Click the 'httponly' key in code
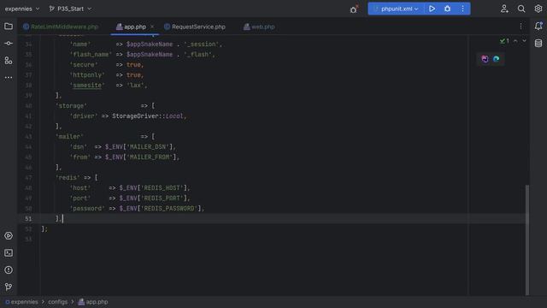The width and height of the screenshot is (547, 308). [x=87, y=75]
